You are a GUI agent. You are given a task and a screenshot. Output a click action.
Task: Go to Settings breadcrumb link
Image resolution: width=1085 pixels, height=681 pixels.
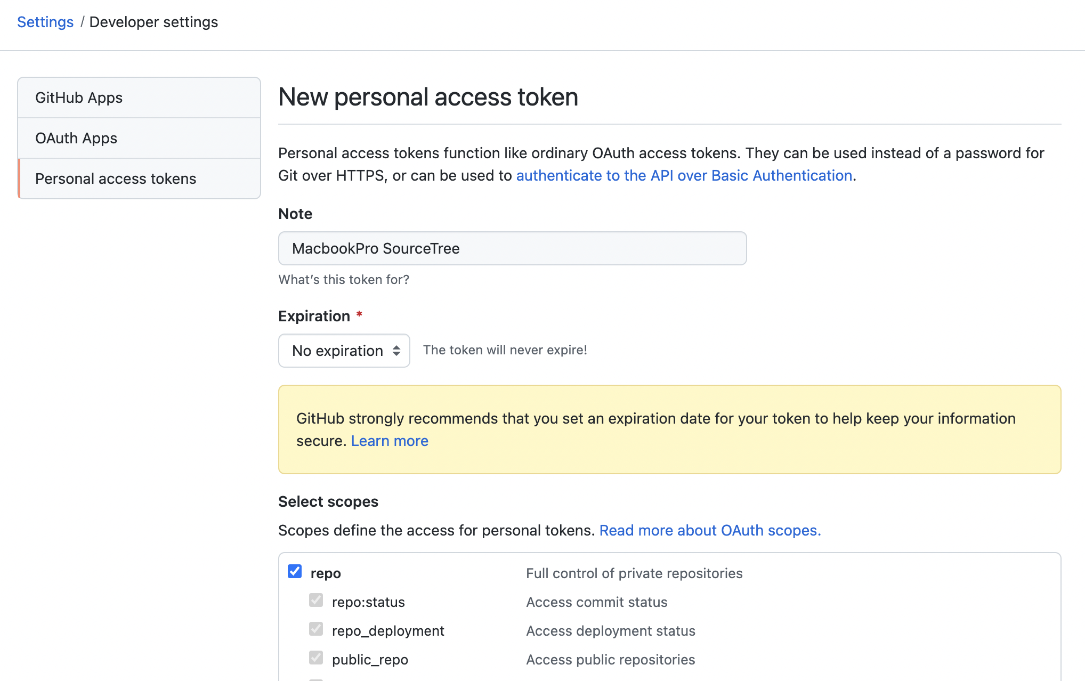coord(45,22)
